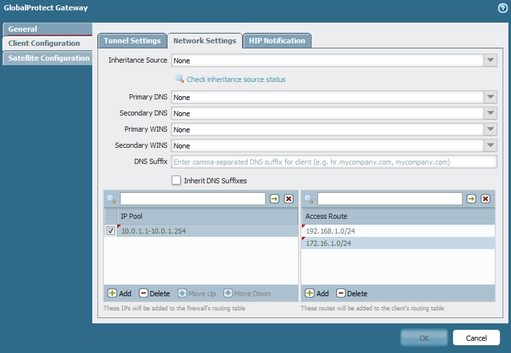Select access route 172.16.1.0/24
Image resolution: width=511 pixels, height=353 pixels.
point(398,243)
